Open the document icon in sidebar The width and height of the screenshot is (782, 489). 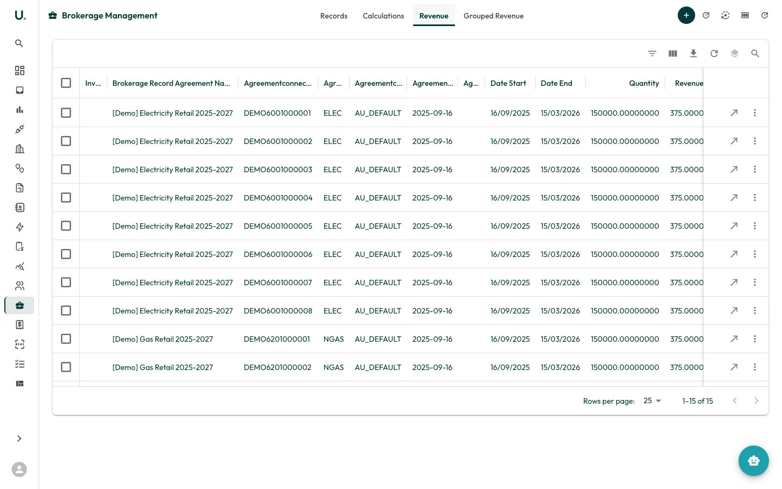tap(20, 188)
